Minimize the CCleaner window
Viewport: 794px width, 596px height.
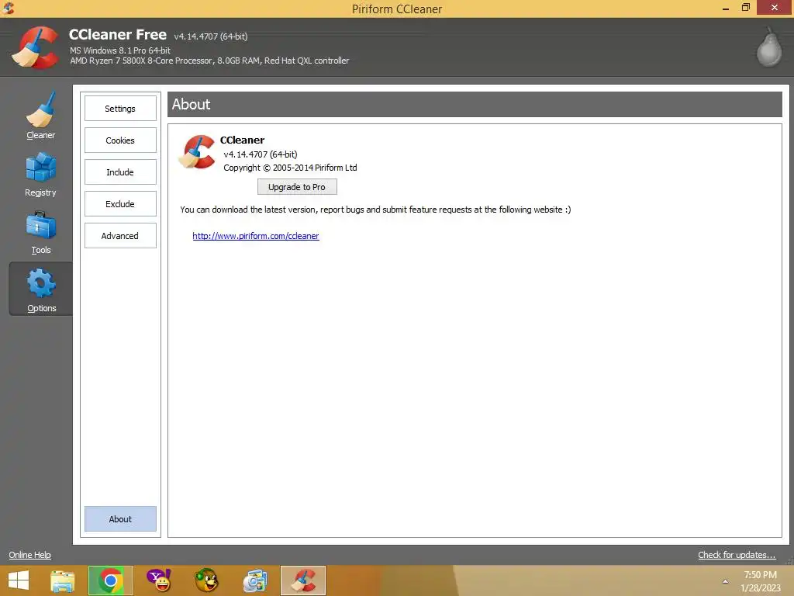(x=726, y=8)
